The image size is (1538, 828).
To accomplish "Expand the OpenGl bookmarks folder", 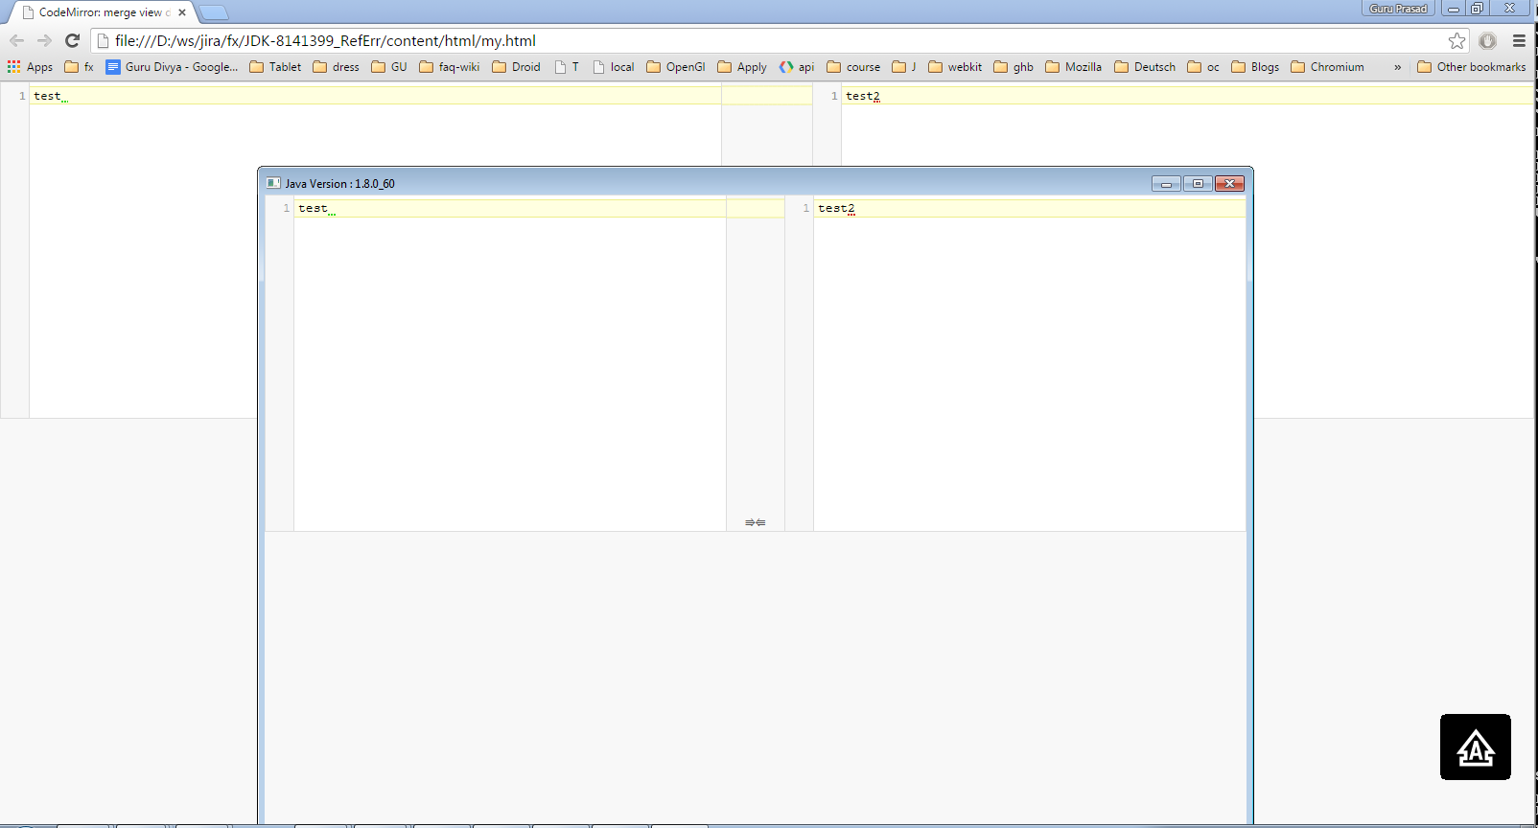I will (675, 67).
